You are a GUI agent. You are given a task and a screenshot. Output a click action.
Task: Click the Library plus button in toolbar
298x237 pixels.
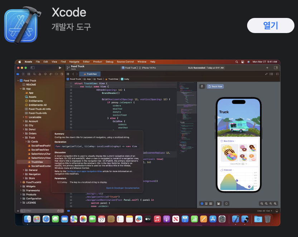point(267,68)
